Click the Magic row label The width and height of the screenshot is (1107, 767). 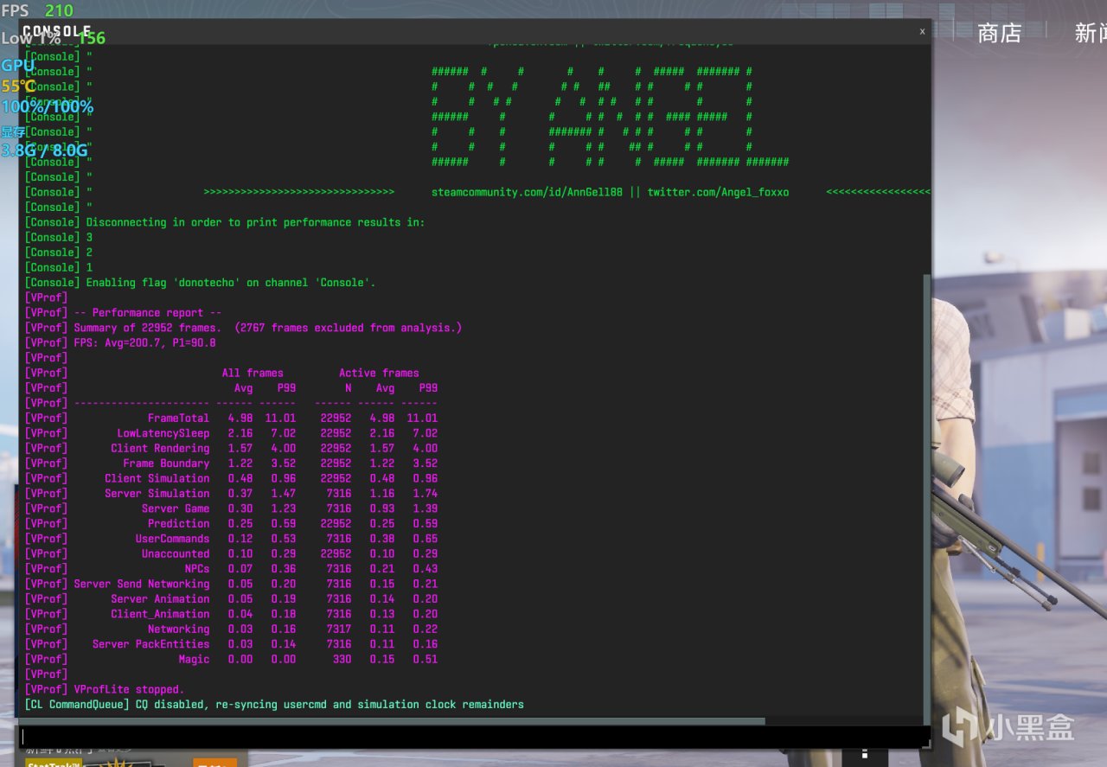(x=194, y=660)
